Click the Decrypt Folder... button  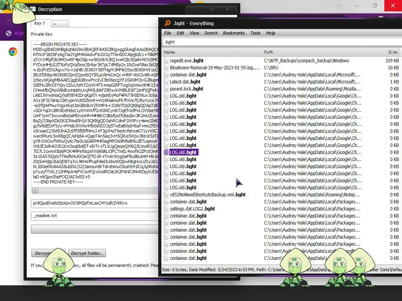[x=87, y=253]
